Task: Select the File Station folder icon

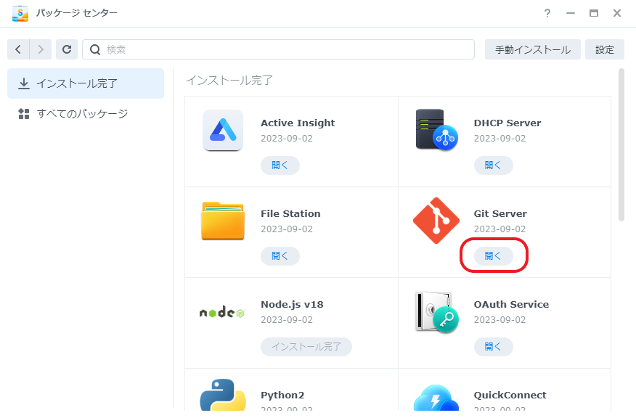Action: (223, 221)
